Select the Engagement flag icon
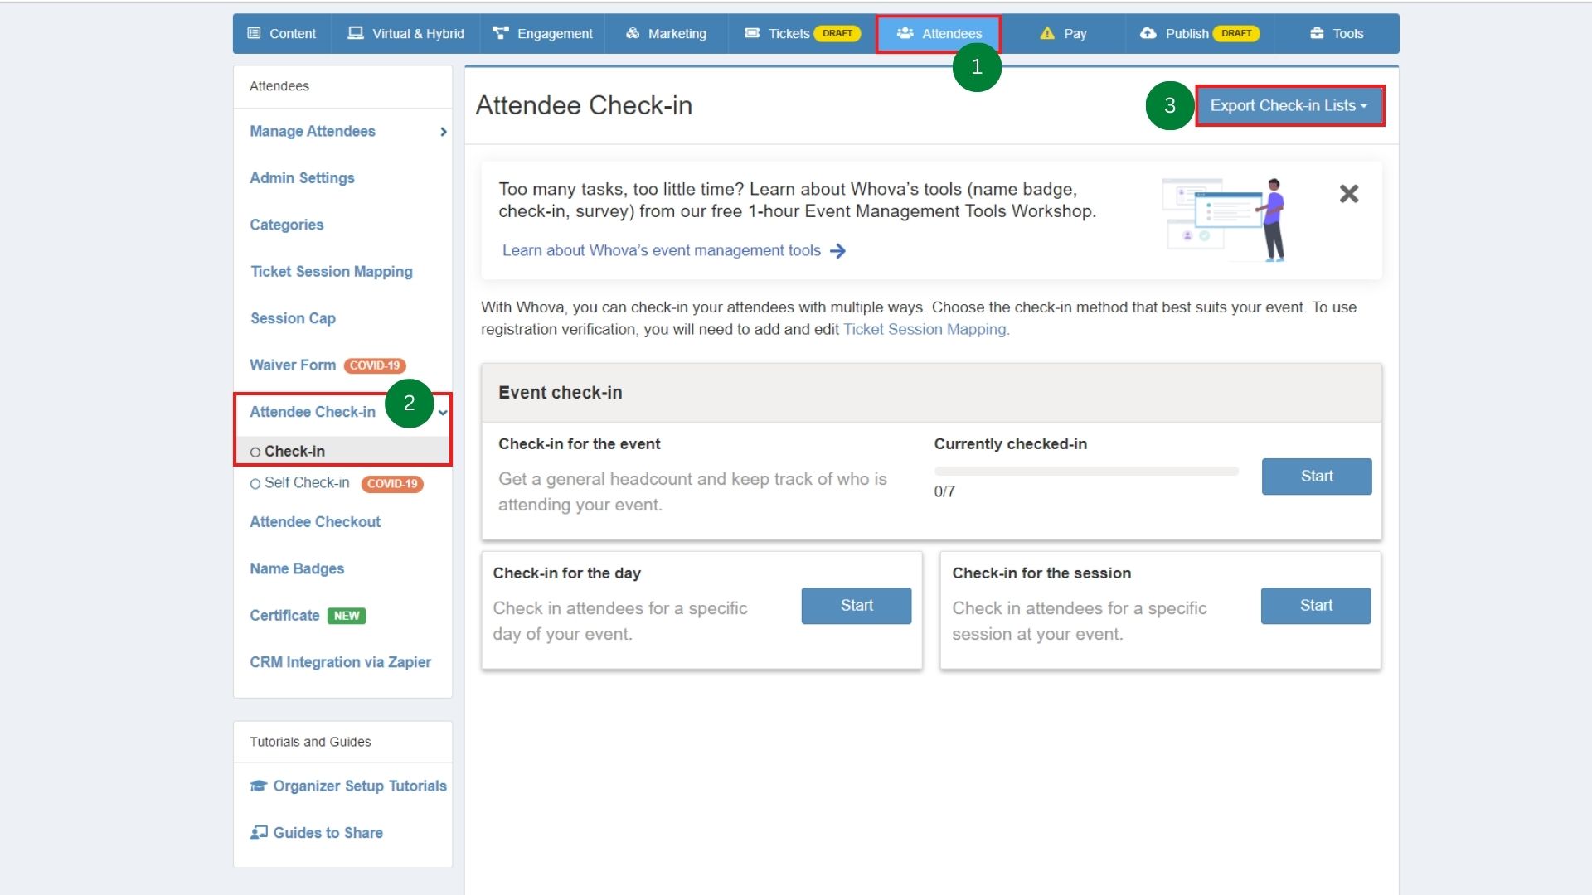Viewport: 1592px width, 895px height. pyautogui.click(x=500, y=33)
